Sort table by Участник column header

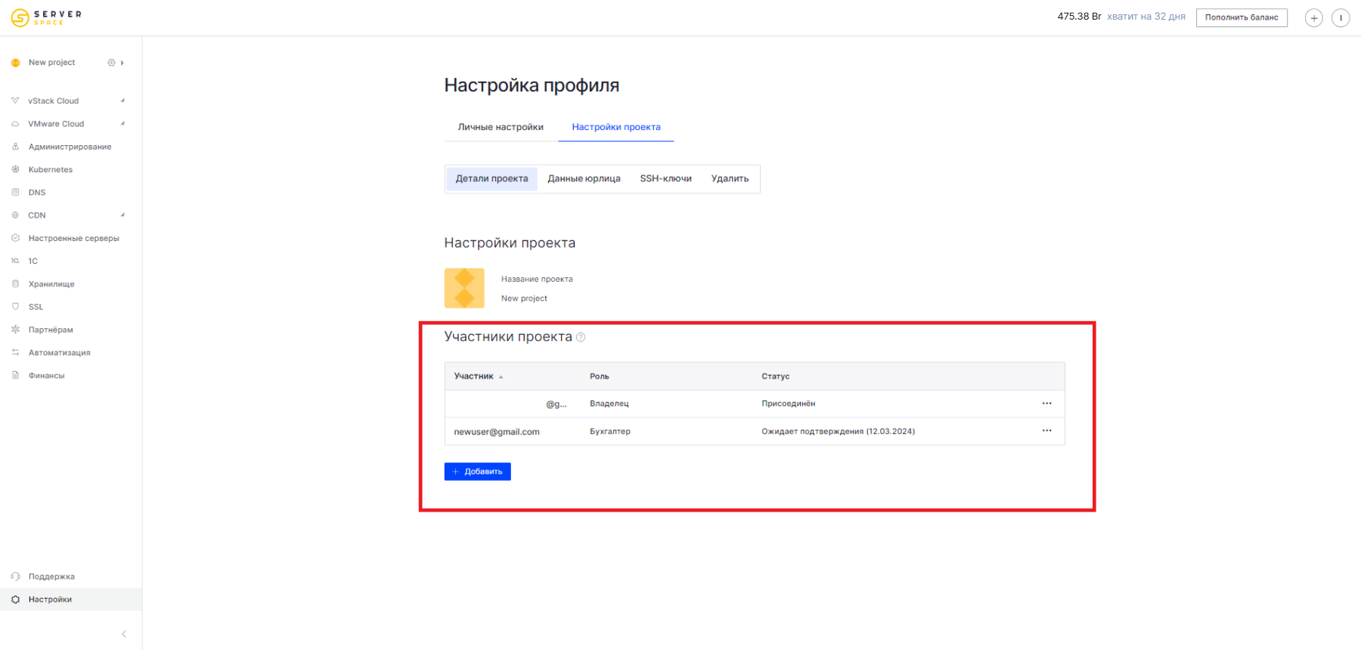(478, 376)
